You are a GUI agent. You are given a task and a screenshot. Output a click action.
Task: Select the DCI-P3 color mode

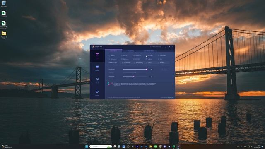[x=124, y=55]
